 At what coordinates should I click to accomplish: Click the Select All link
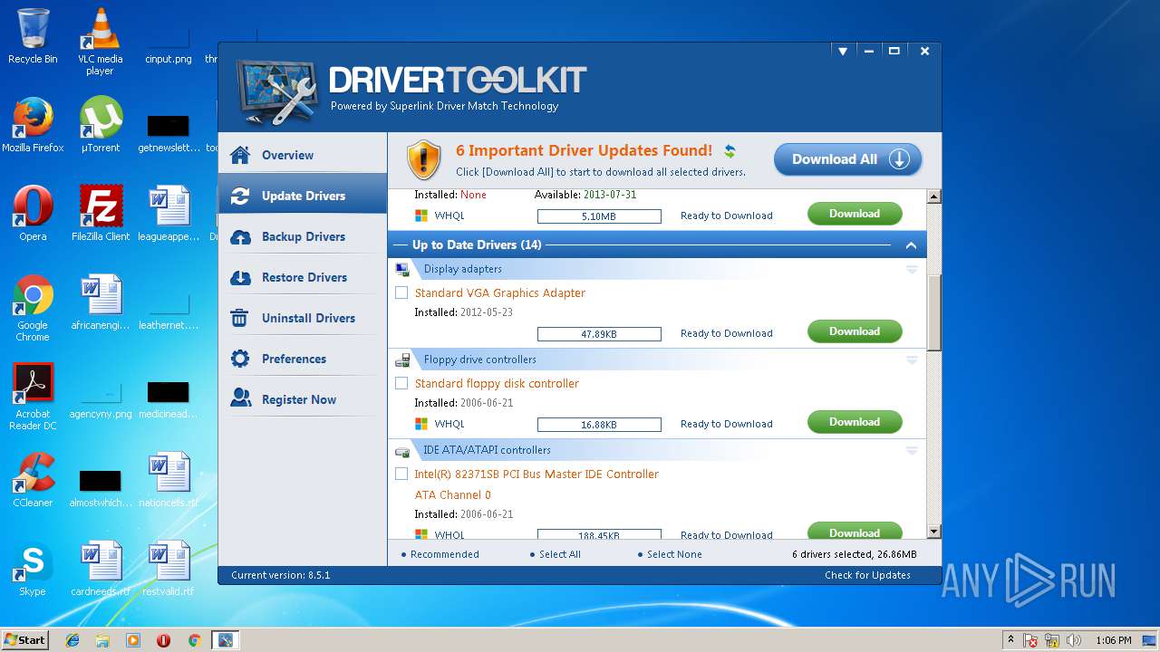tap(560, 554)
